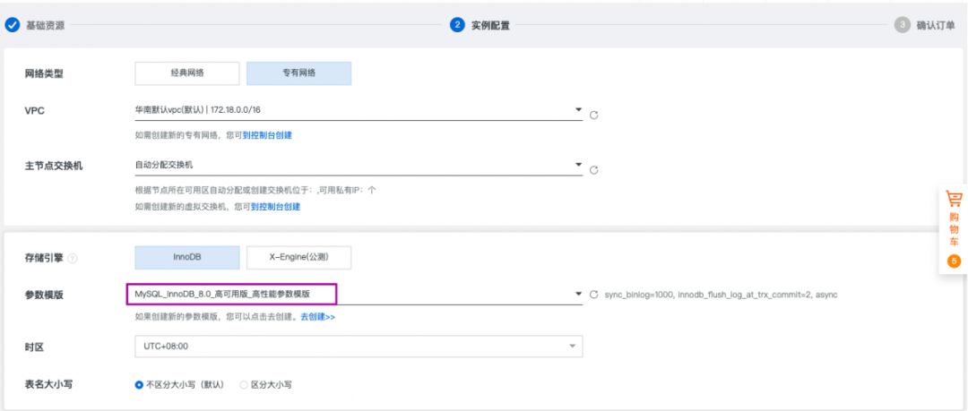Image resolution: width=968 pixels, height=411 pixels.
Task: Open the shopping cart icon
Action: pyautogui.click(x=955, y=199)
